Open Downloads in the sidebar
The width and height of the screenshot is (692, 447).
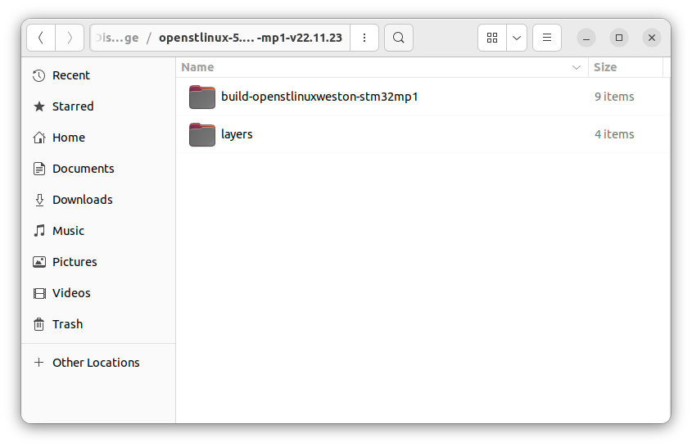98,200
